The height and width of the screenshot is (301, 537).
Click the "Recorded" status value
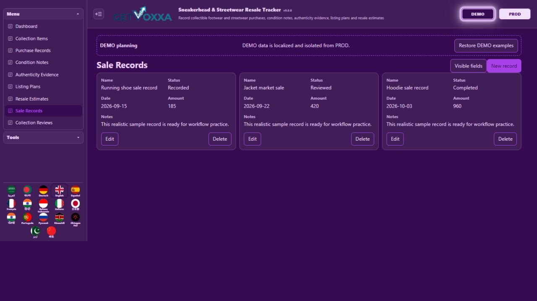click(178, 88)
